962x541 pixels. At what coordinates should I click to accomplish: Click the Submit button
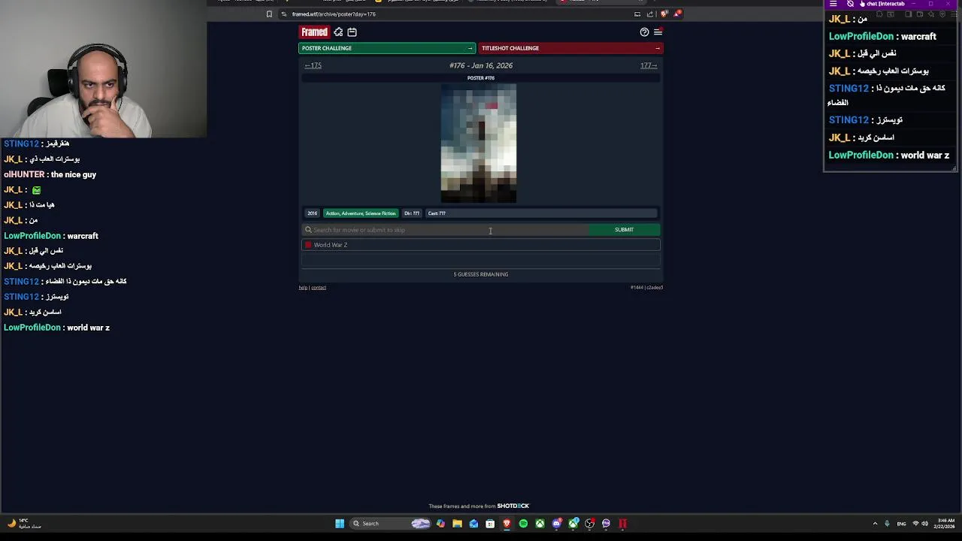625,230
